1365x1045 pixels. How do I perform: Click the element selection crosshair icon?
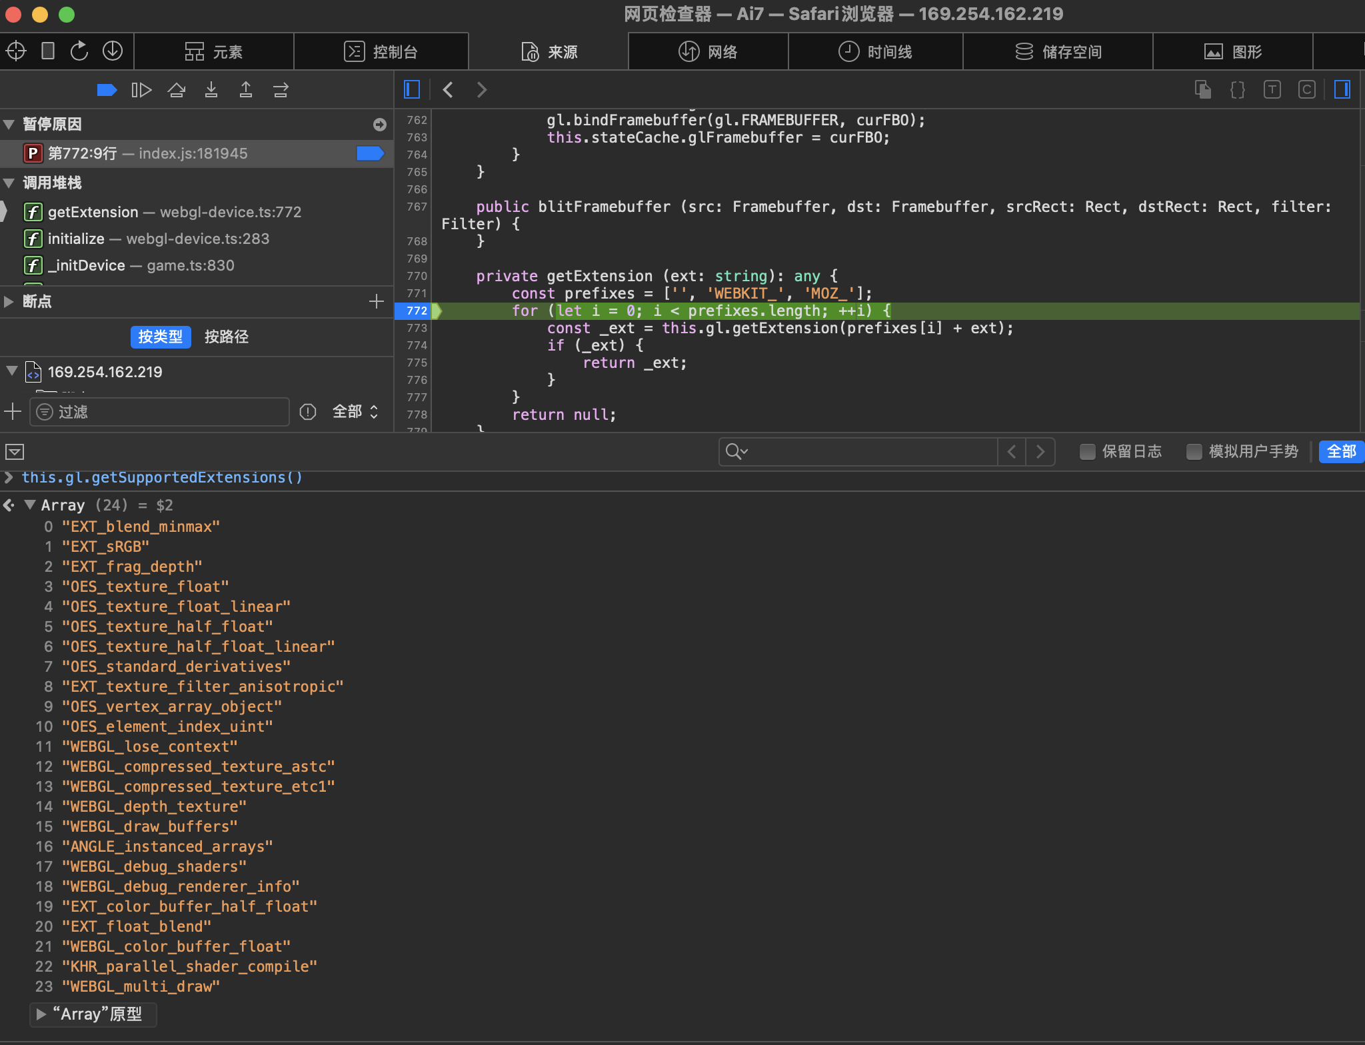(16, 51)
